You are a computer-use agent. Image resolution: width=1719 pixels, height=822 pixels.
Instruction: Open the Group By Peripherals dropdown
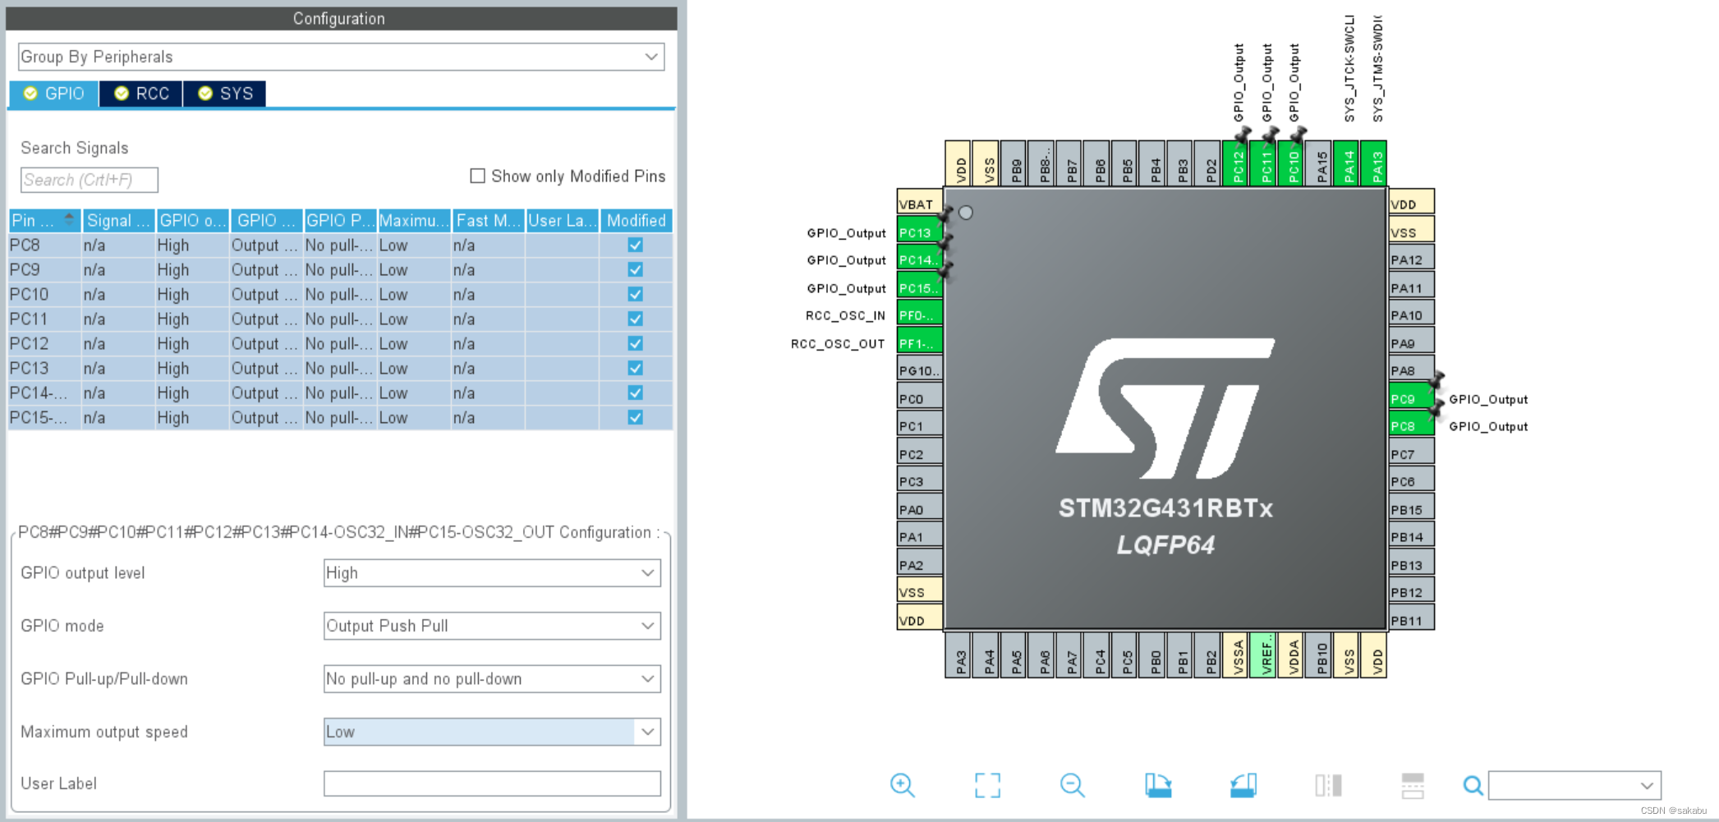(x=341, y=57)
